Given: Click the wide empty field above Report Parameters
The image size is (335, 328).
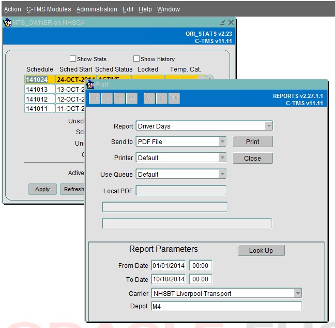Looking at the screenshot, I should click(x=187, y=223).
